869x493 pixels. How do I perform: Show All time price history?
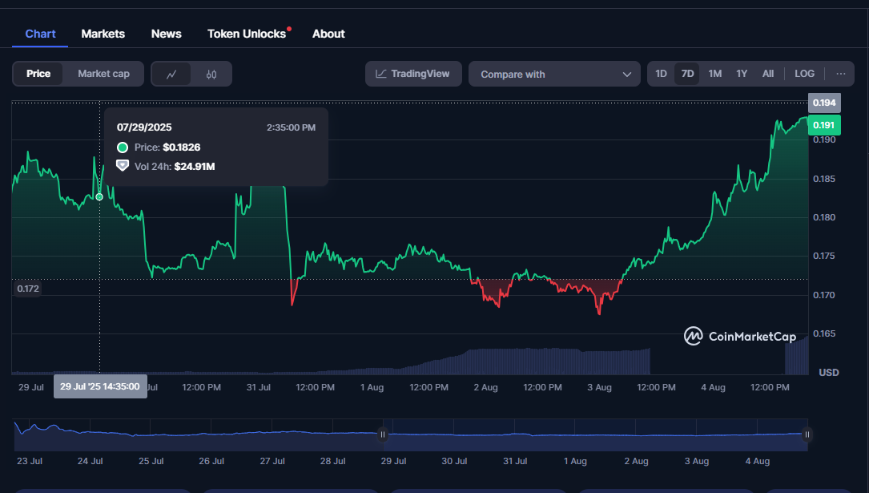click(767, 74)
